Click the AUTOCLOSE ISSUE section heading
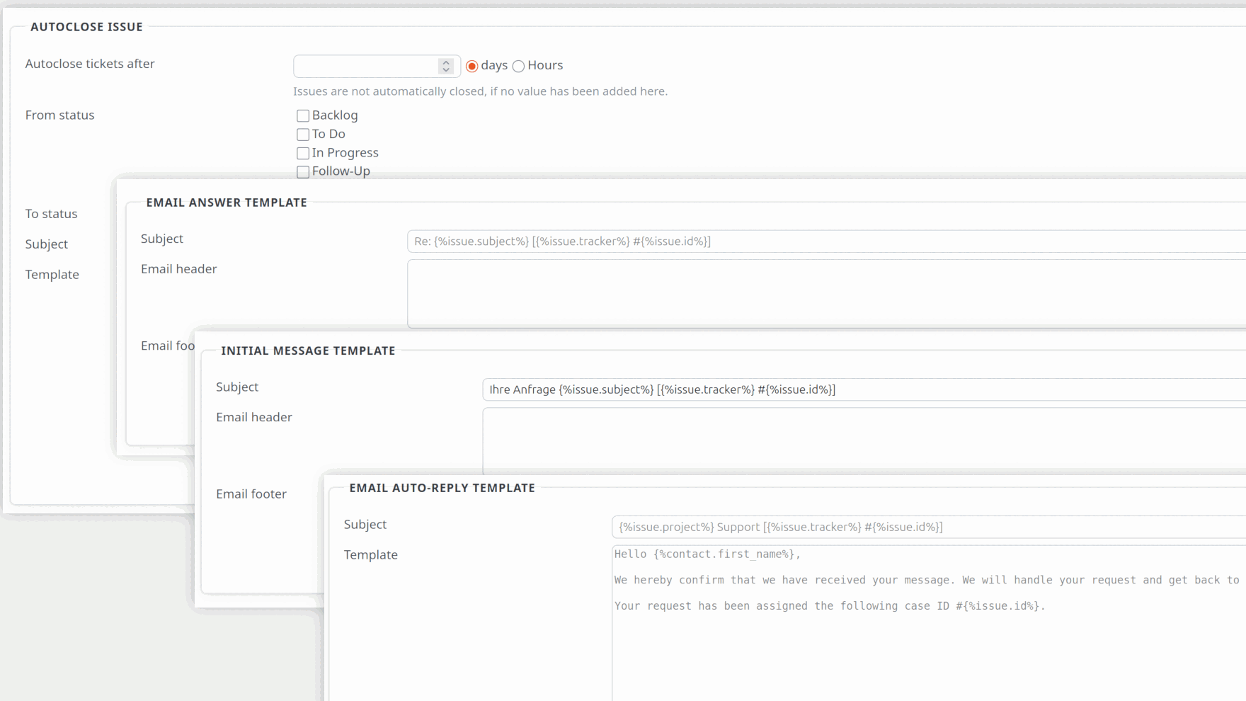The image size is (1246, 701). [x=86, y=27]
